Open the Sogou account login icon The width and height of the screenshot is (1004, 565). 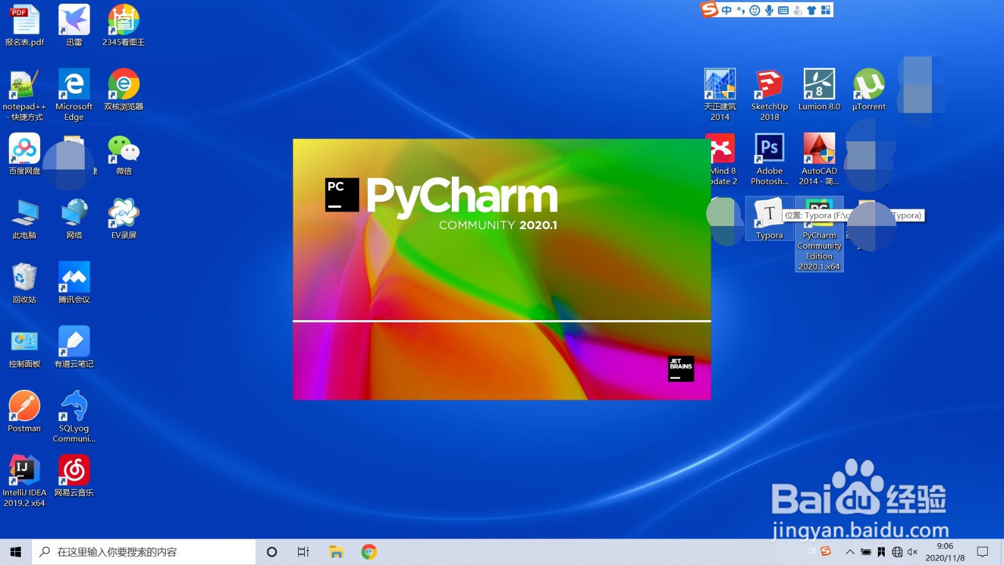798,10
